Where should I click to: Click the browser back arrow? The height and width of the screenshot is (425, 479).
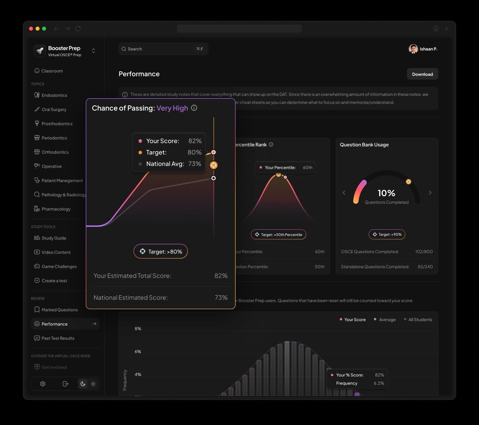coord(57,28)
